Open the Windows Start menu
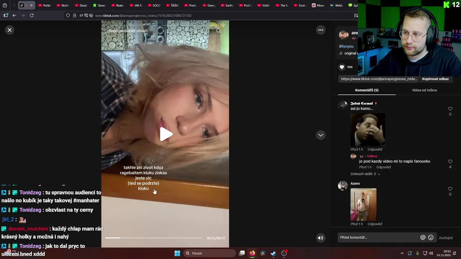461x259 pixels. click(177, 253)
